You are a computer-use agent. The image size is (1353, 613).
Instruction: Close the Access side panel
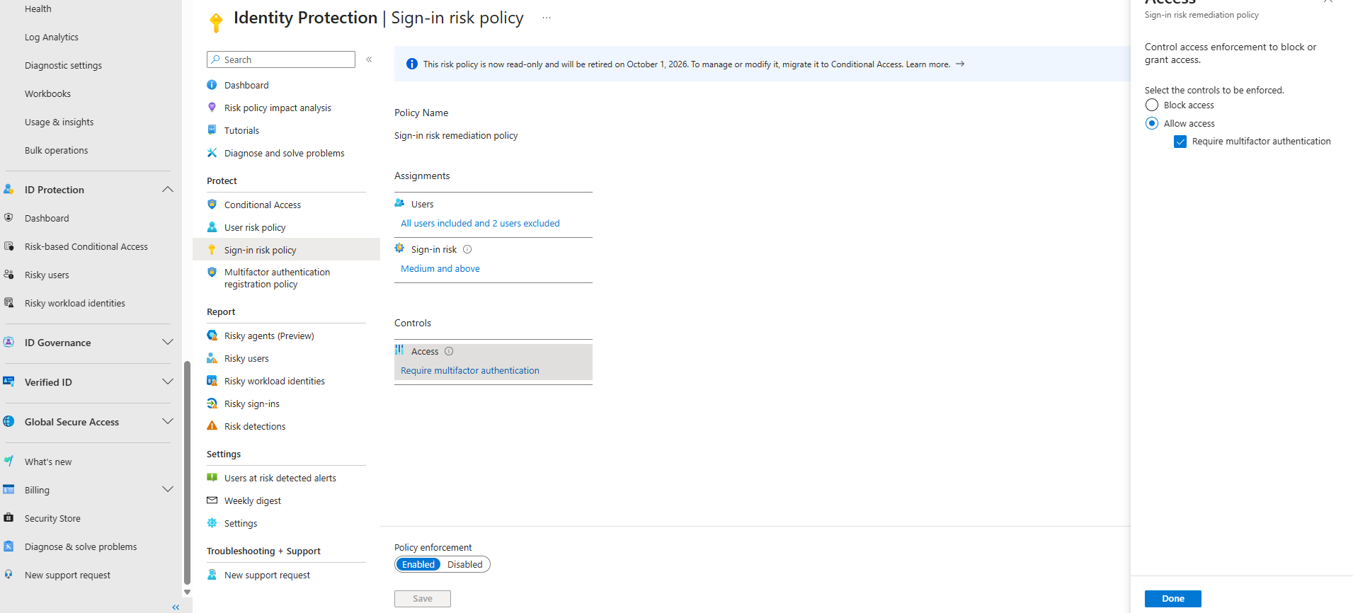(x=1328, y=2)
